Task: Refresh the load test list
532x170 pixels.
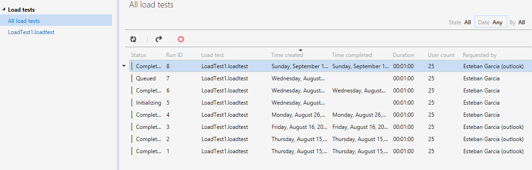Action: click(133, 39)
